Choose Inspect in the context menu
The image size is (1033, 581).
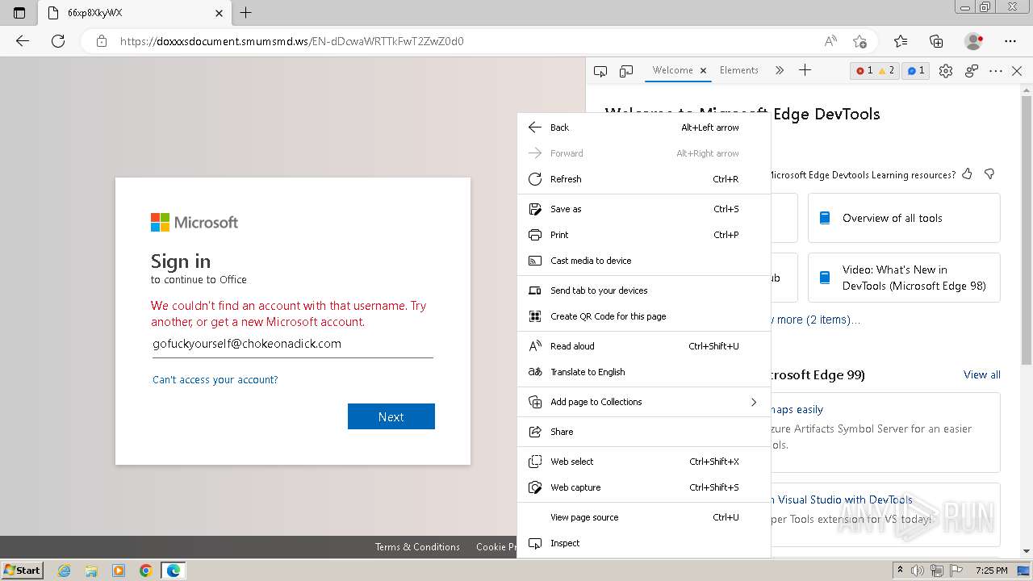tap(644, 543)
